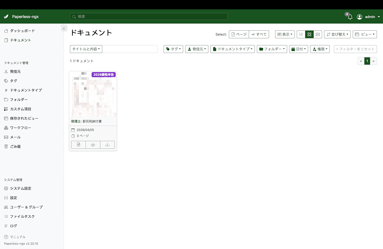This screenshot has width=383, height=249.
Task: Open the フォルダー filter dropdown
Action: 272,49
